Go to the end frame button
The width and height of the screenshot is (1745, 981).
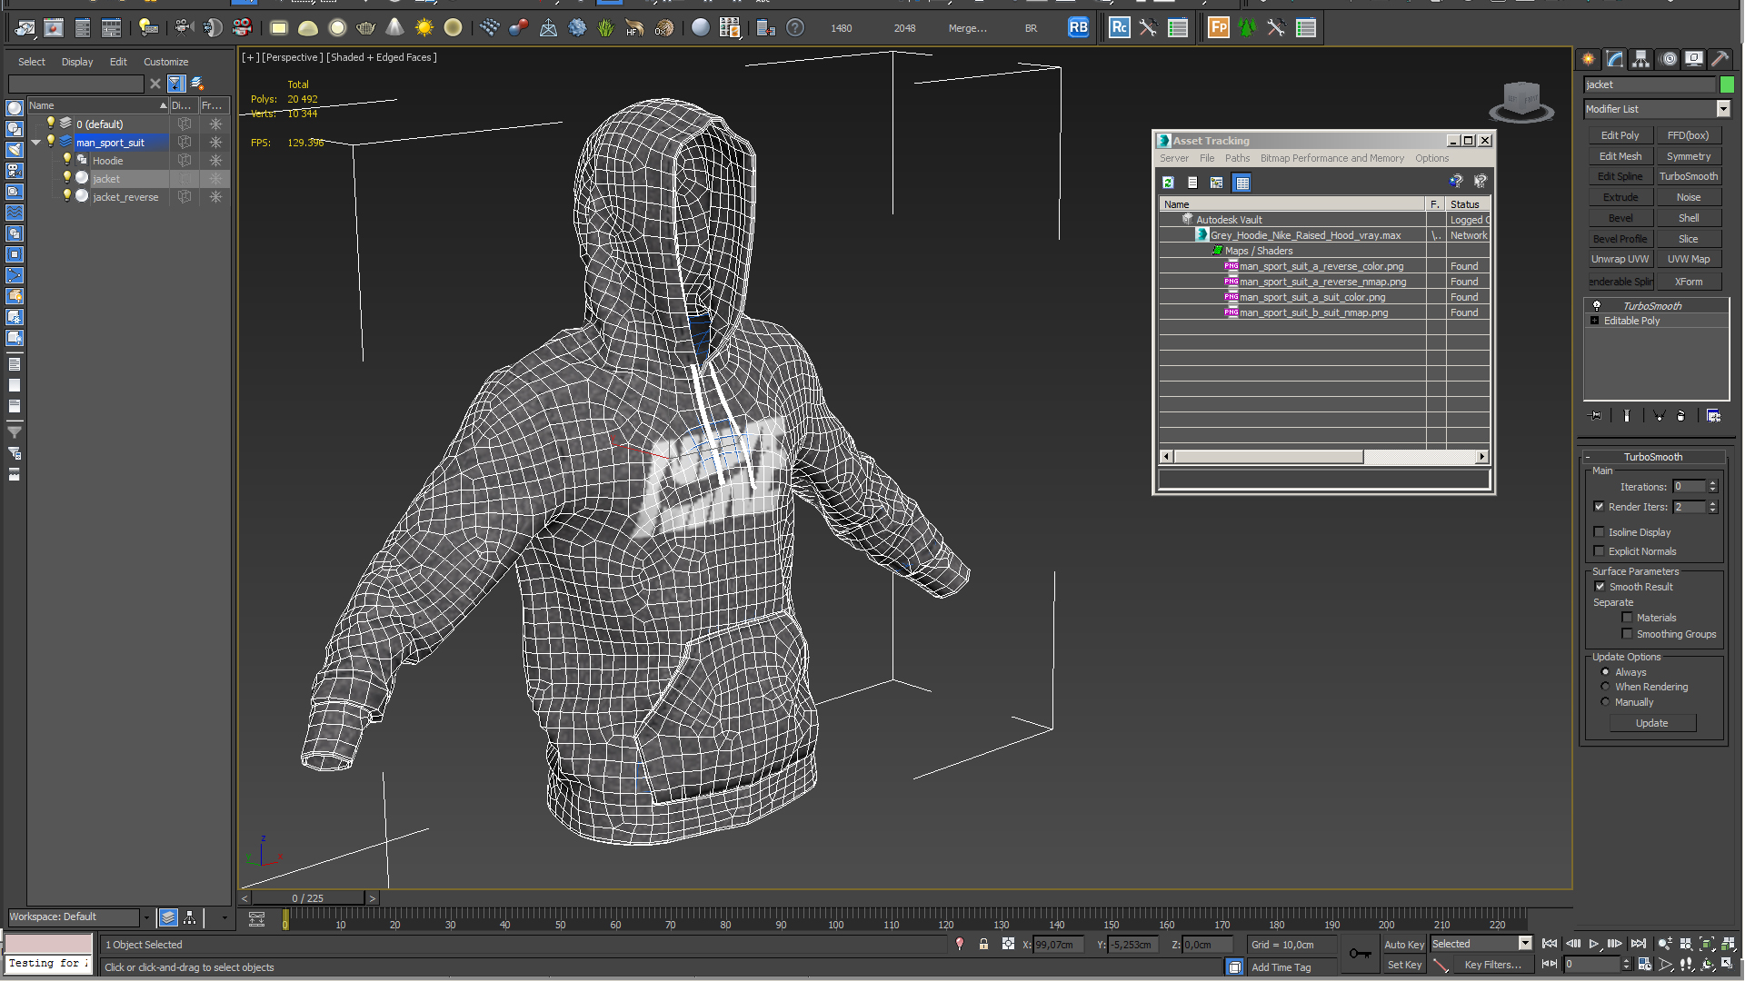click(x=1638, y=945)
